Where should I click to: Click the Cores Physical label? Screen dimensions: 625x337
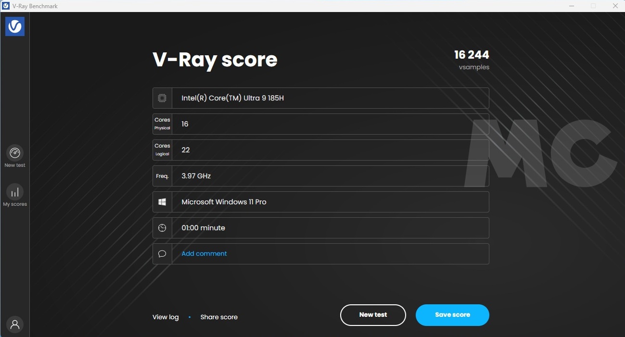tap(162, 124)
